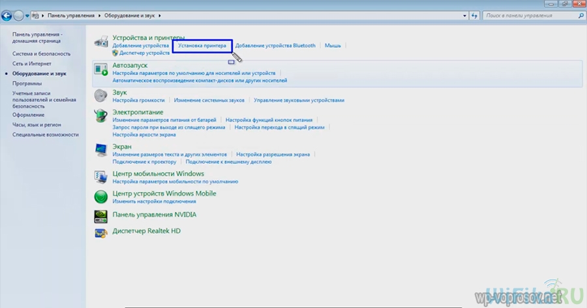Image resolution: width=587 pixels, height=308 pixels.
Task: Click the Звук speaker icon
Action: click(x=101, y=95)
